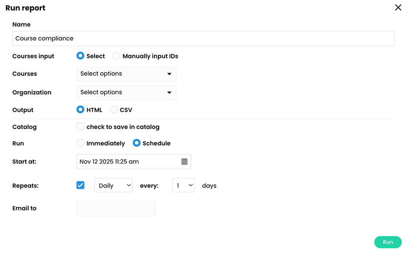Click the Start at date field
This screenshot has height=255, width=408.
[134, 161]
